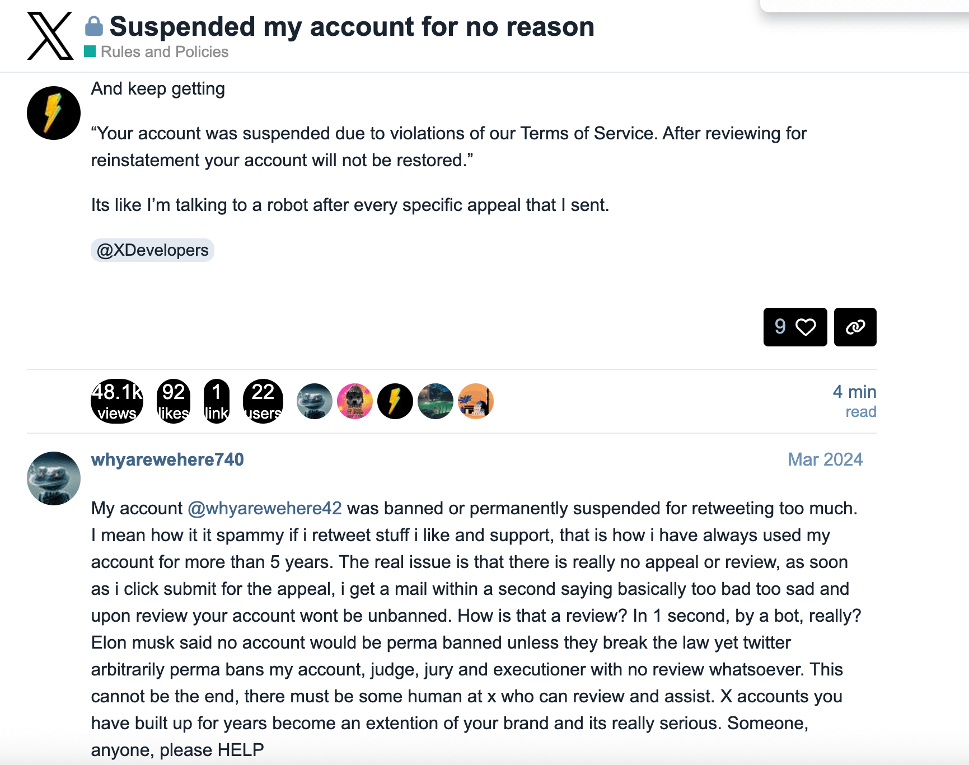Click the 48.1k views stat
This screenshot has height=765, width=969.
117,401
